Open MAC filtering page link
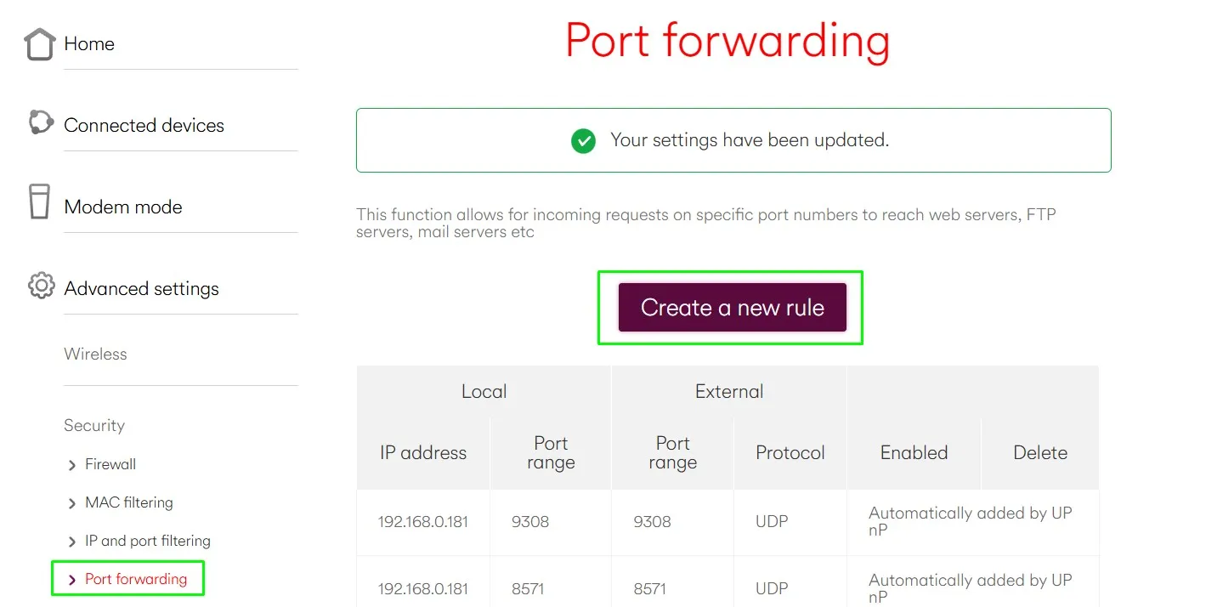Screen dimensions: 1206x607 129,502
